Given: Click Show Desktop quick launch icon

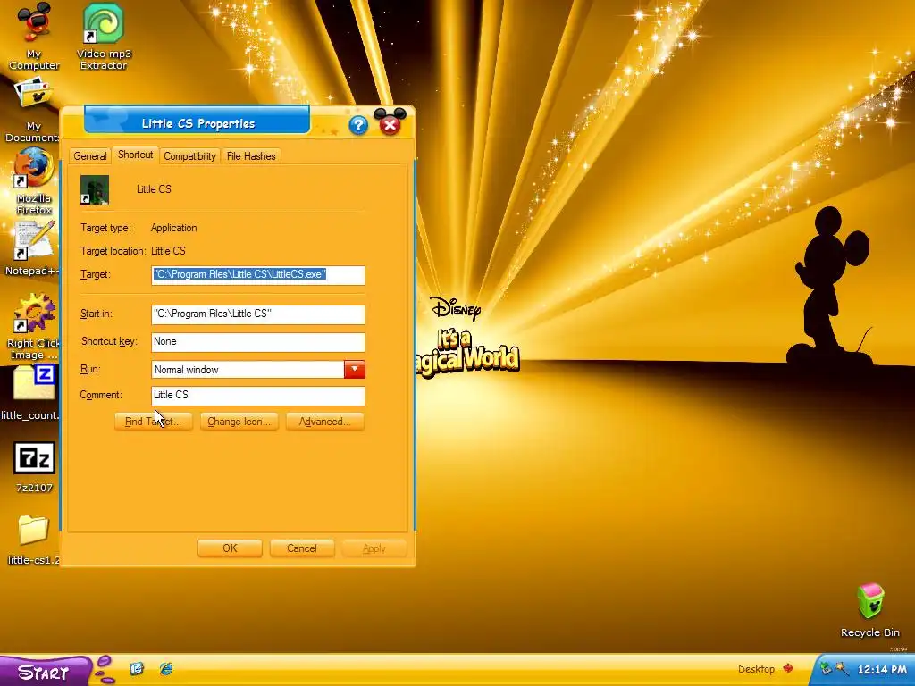Looking at the screenshot, I should (x=137, y=668).
